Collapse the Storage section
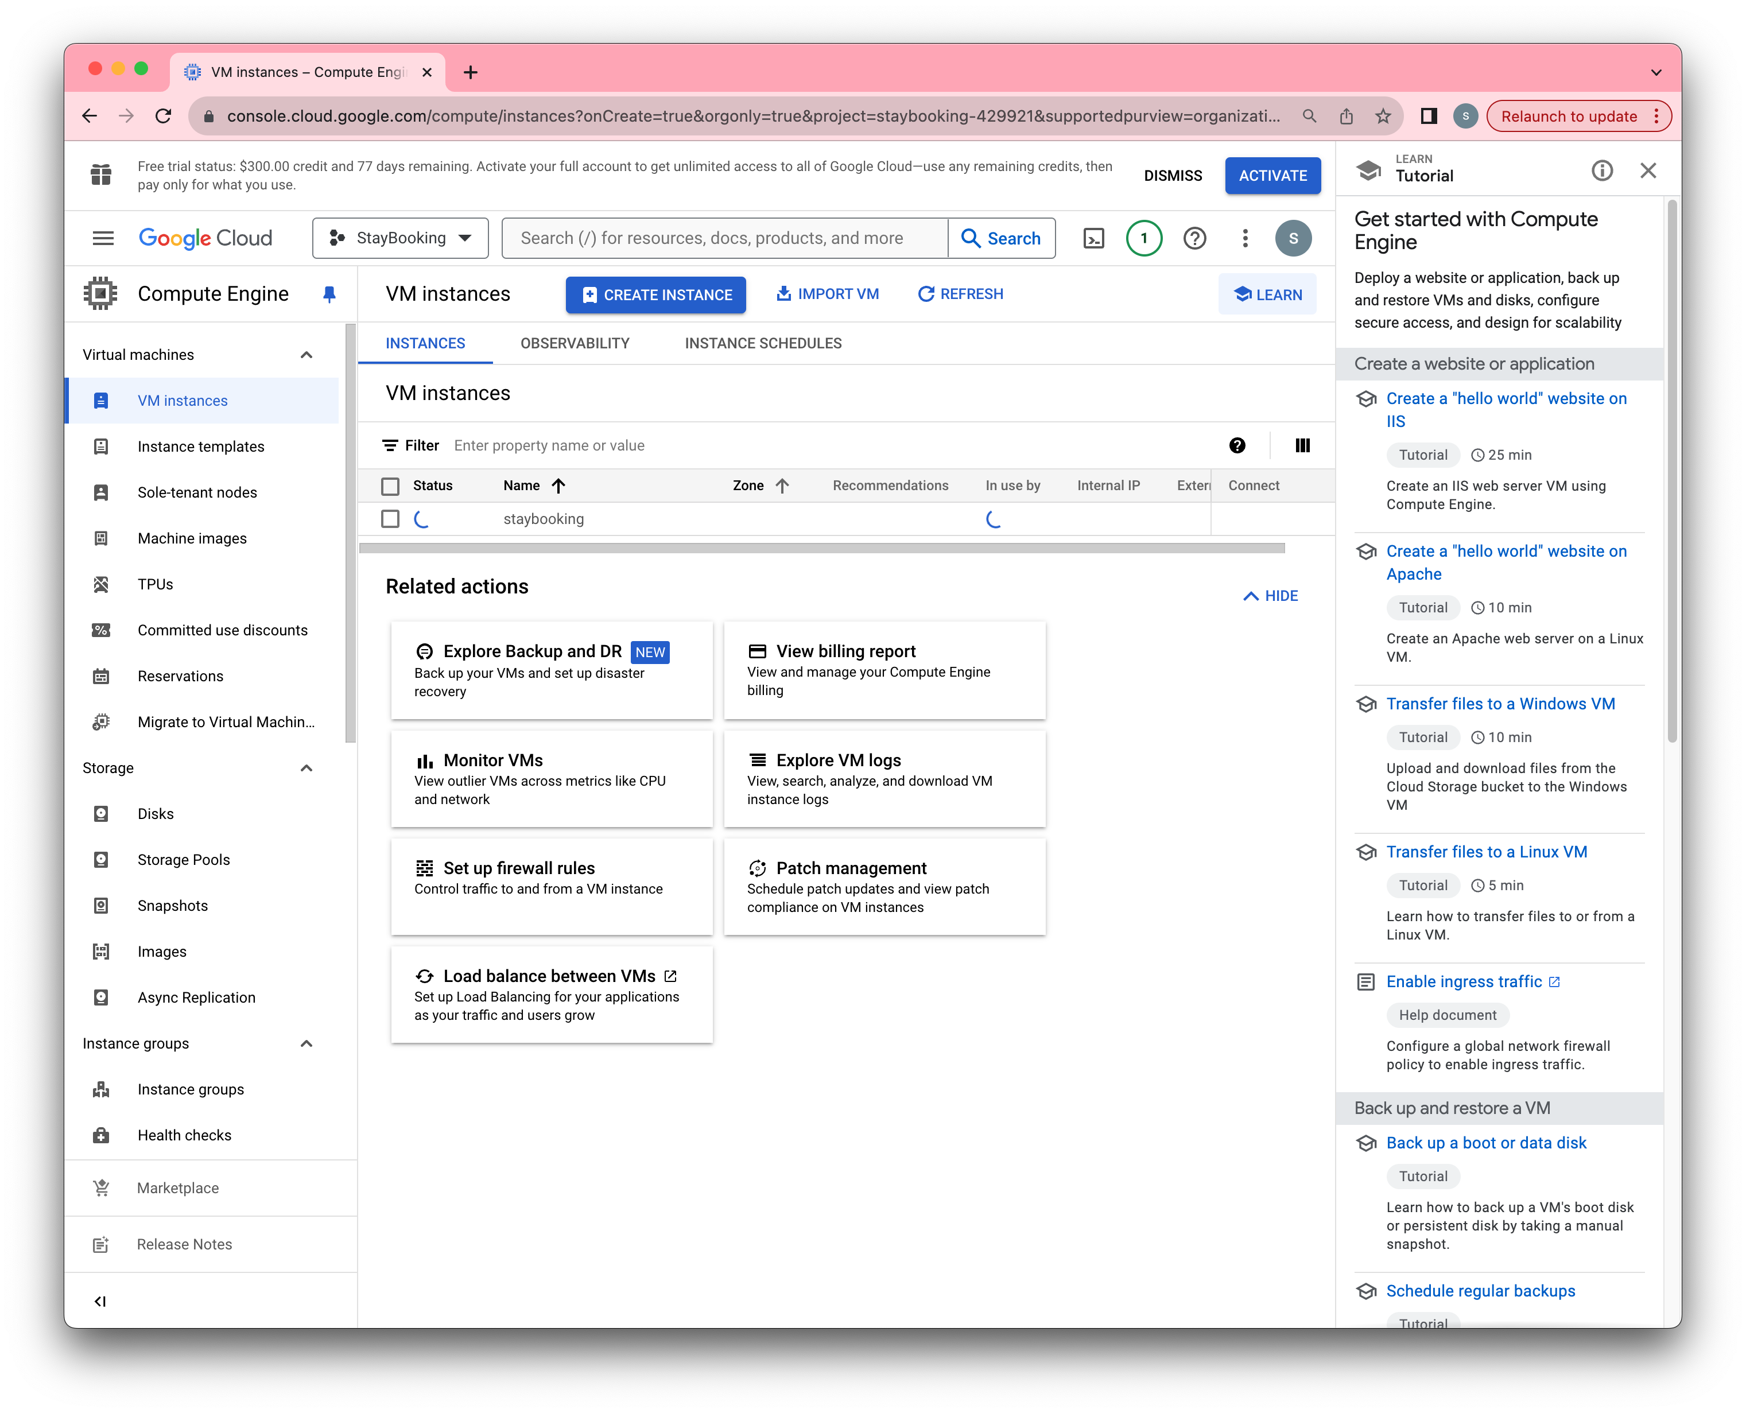The image size is (1746, 1413). 306,768
